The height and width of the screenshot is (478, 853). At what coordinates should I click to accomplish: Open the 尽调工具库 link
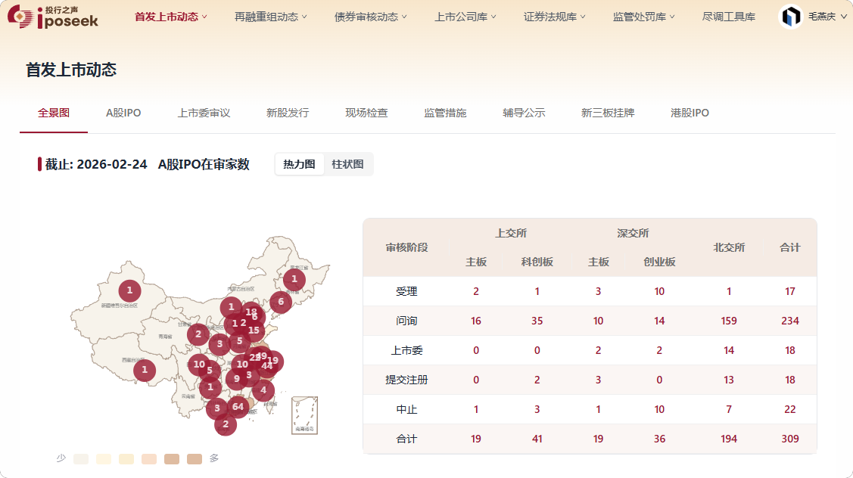728,17
